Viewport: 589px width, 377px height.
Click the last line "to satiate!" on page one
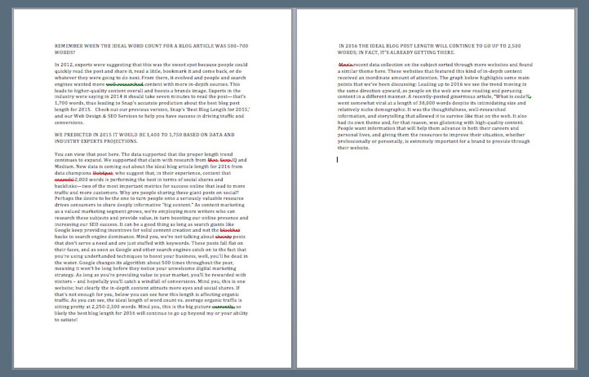(x=66, y=320)
